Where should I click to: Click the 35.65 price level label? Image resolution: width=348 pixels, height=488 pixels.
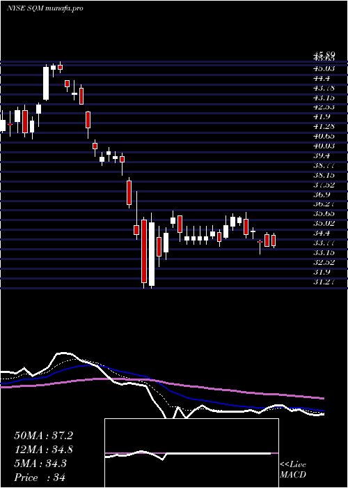pos(324,214)
